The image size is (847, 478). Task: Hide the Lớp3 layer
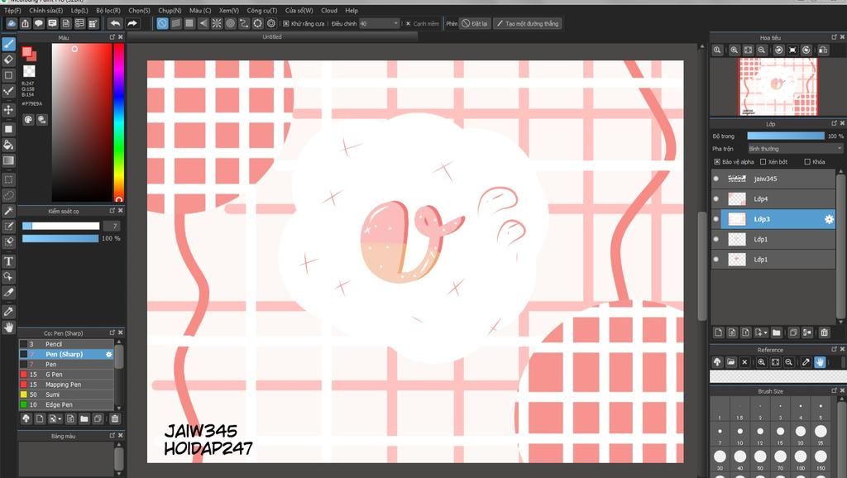pos(716,219)
